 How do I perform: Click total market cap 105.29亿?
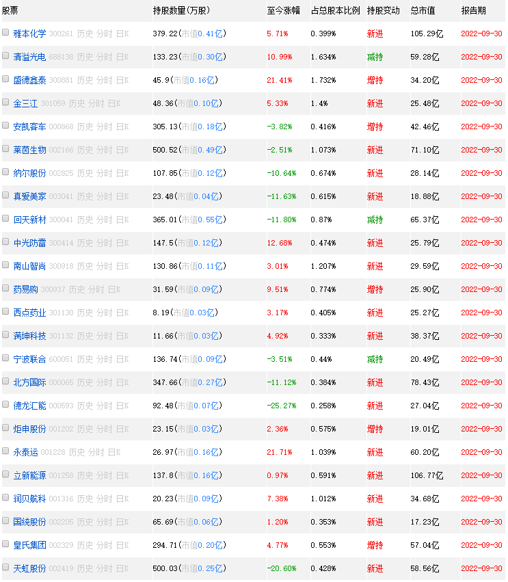pos(427,34)
